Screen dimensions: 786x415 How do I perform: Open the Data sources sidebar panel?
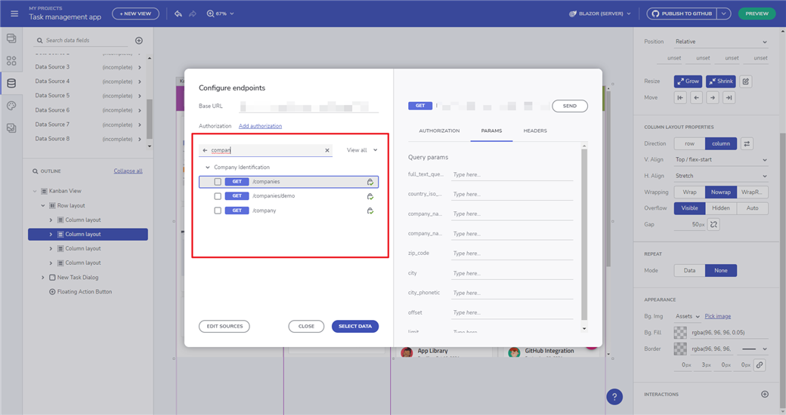pyautogui.click(x=11, y=83)
